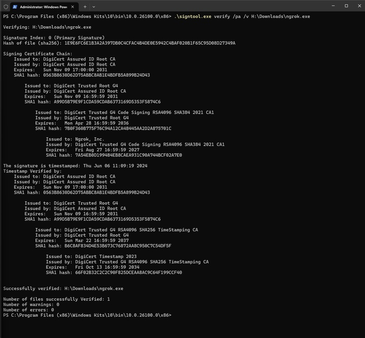Click the PowerShell icon on the tab

tap(17, 6)
